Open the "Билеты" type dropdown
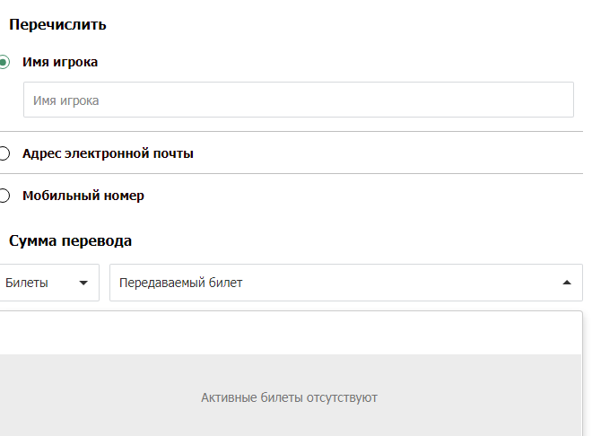Image resolution: width=592 pixels, height=436 pixels. pos(47,283)
